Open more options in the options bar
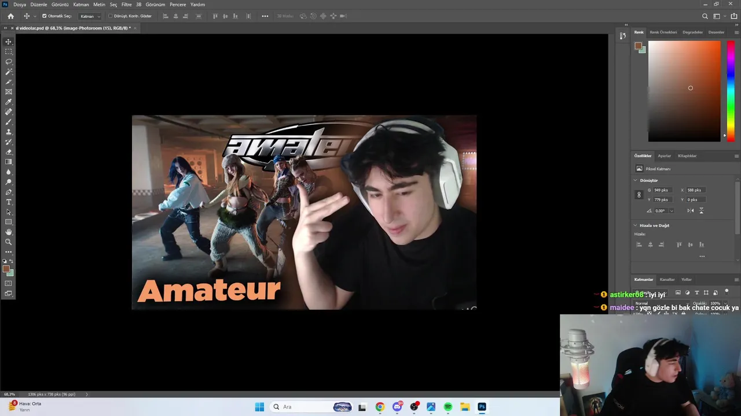The width and height of the screenshot is (741, 416). pos(265,16)
